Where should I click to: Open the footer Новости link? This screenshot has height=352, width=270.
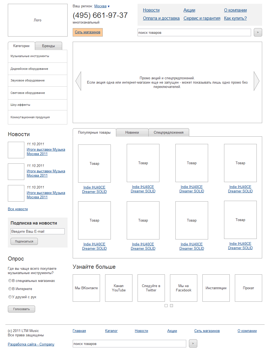click(x=141, y=331)
